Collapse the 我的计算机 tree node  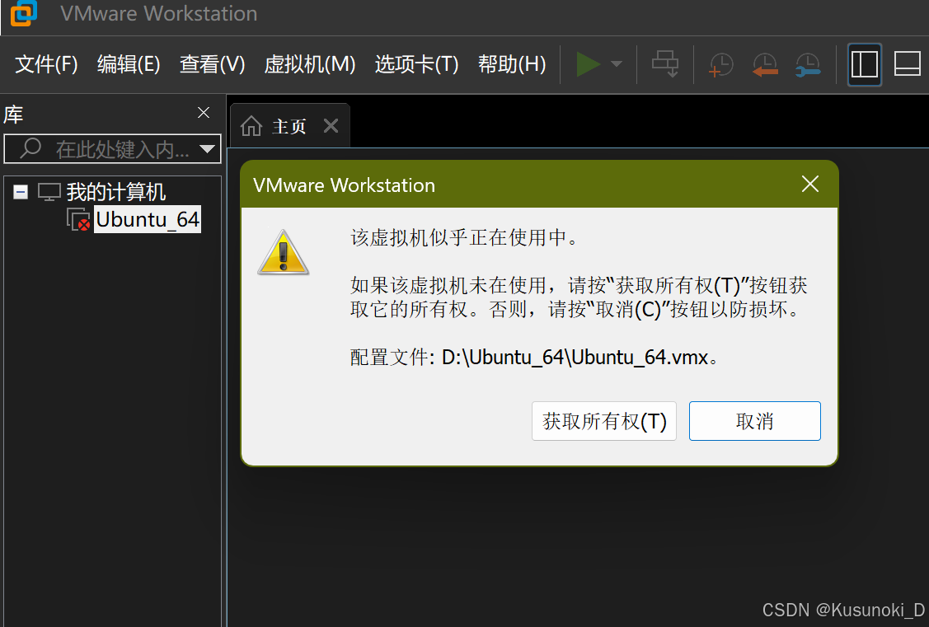point(20,192)
